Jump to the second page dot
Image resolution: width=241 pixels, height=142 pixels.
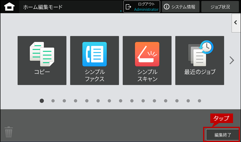53,101
